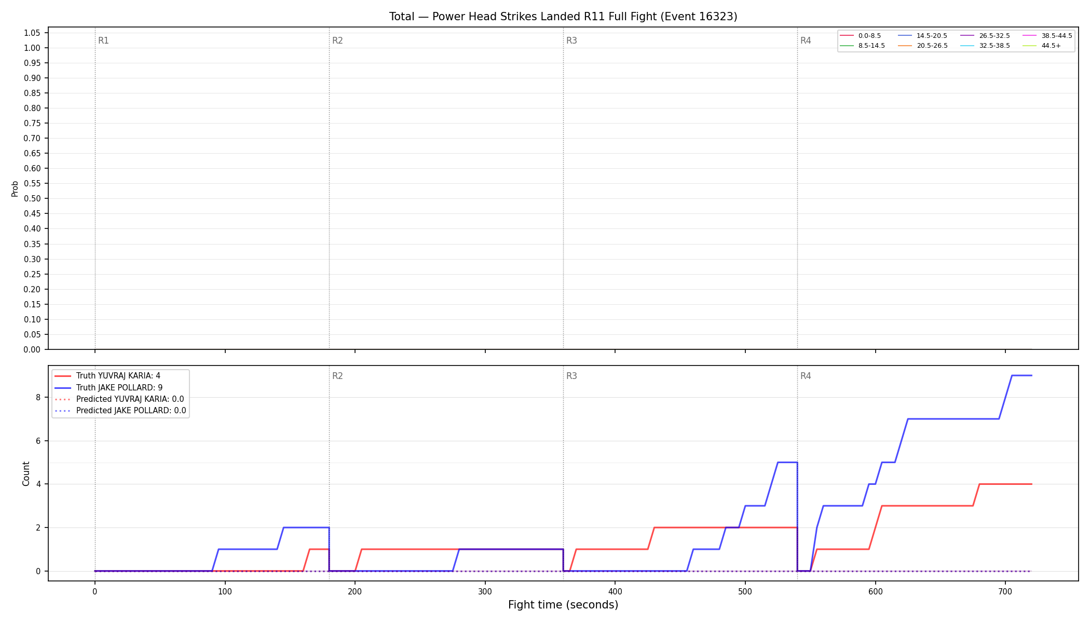Click the 20.5-26.5 legend entry
Screen dimensions: 1090x623
[x=923, y=46]
